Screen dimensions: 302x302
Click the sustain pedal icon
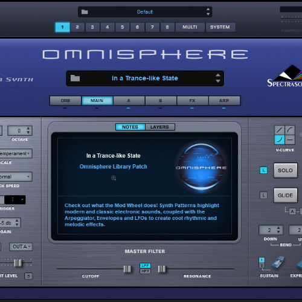point(278,263)
